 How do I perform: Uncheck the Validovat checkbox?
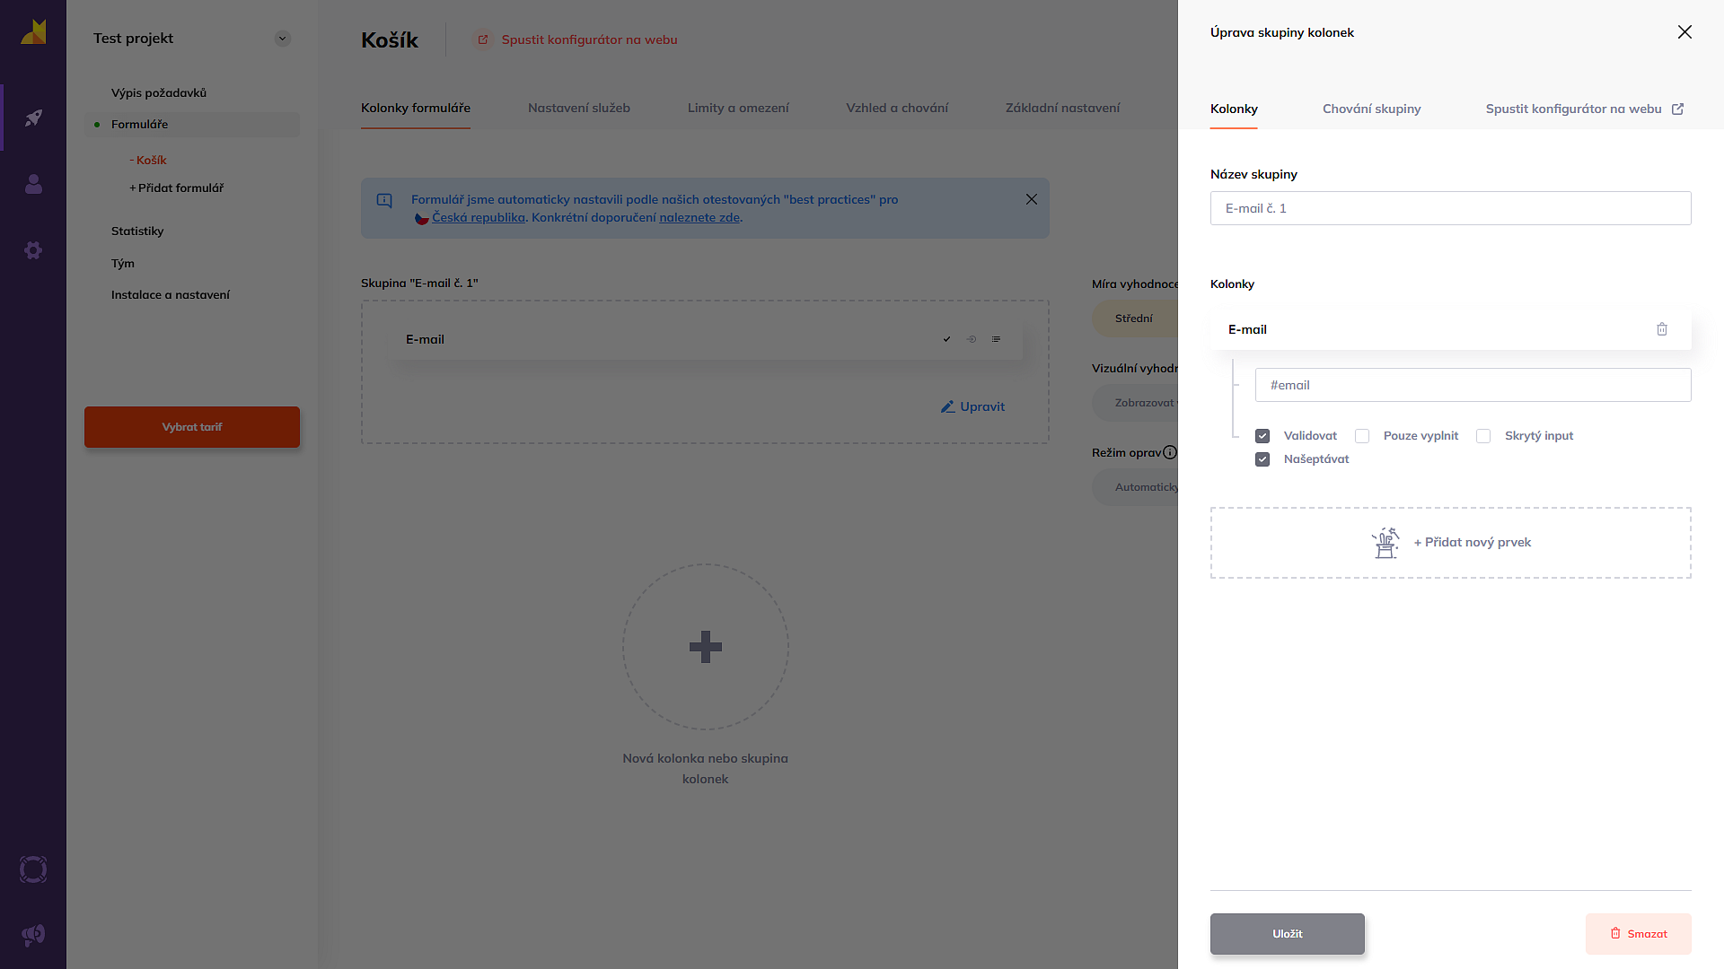[x=1262, y=436]
